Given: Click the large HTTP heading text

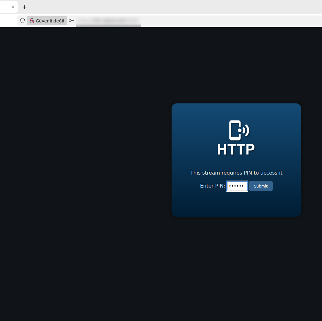Looking at the screenshot, I should (x=236, y=150).
